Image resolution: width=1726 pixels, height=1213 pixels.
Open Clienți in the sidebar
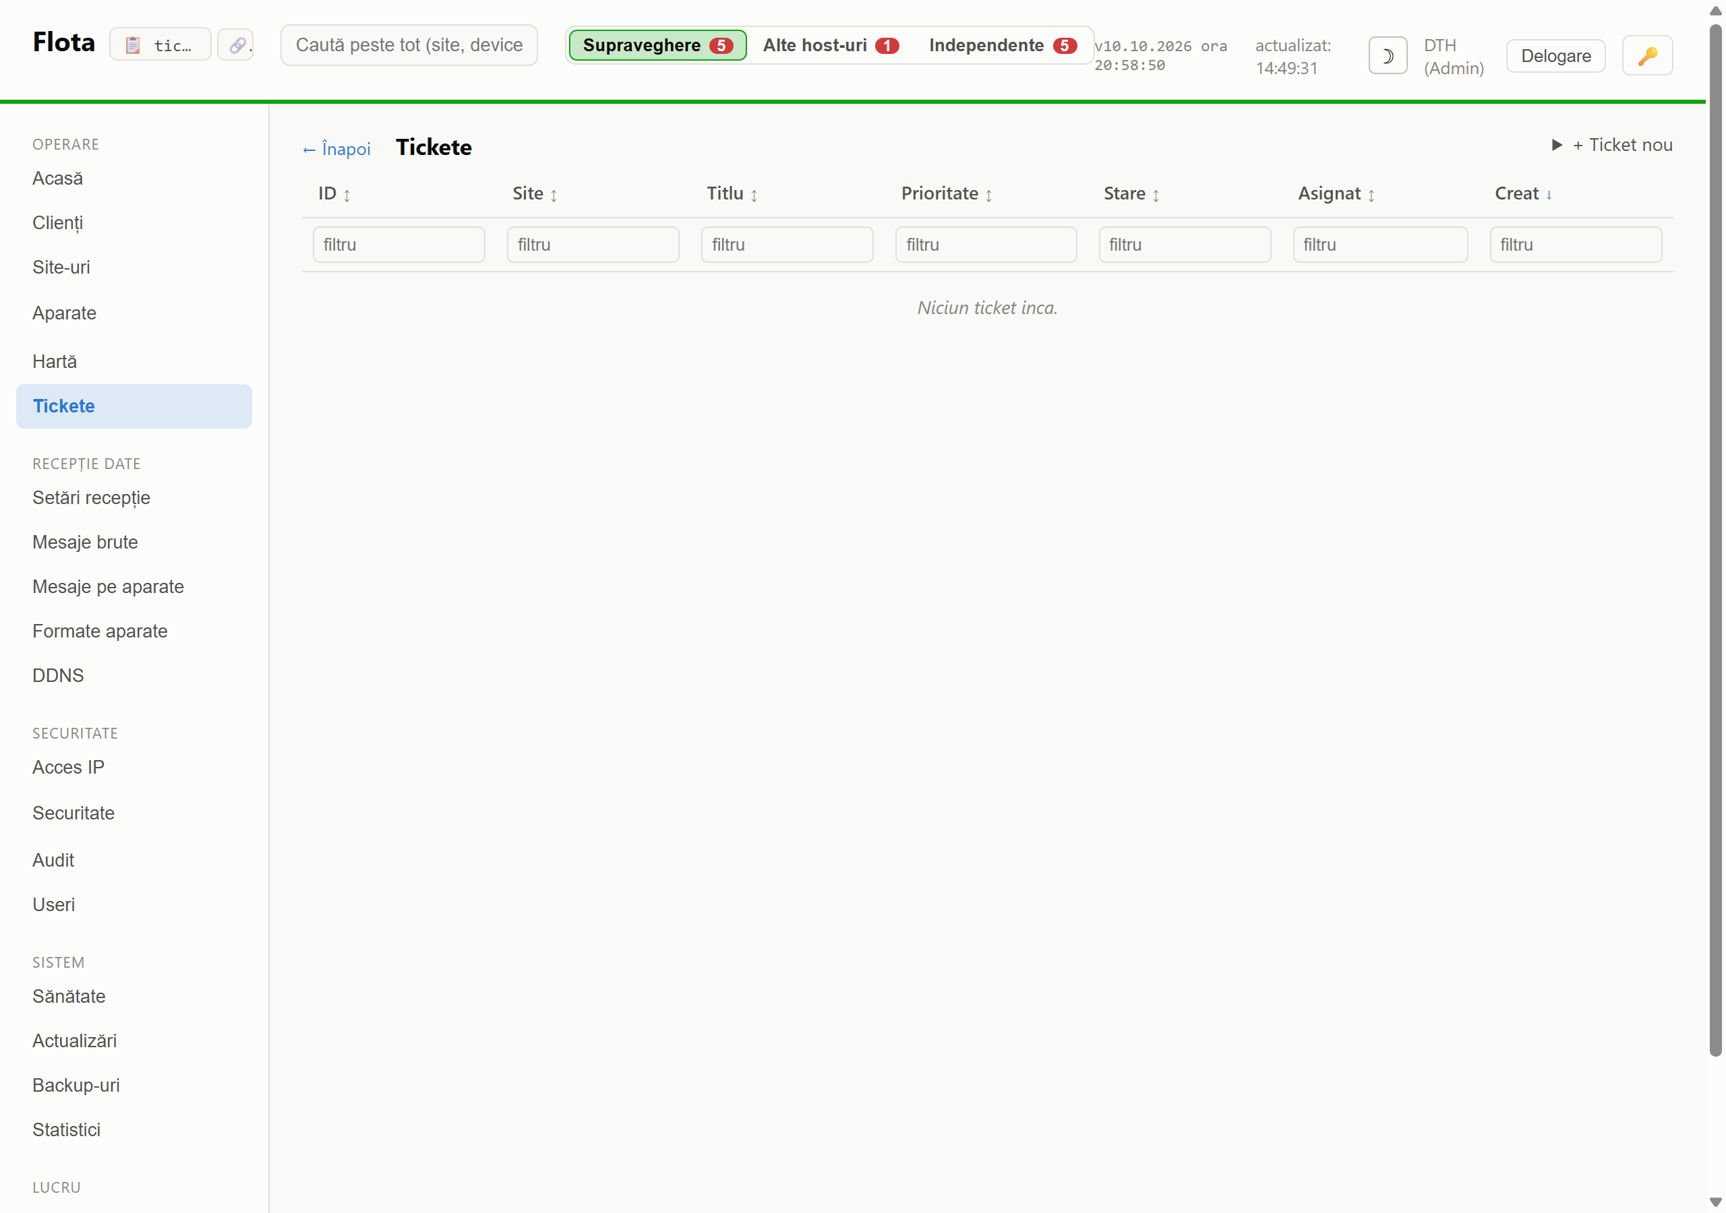133,223
